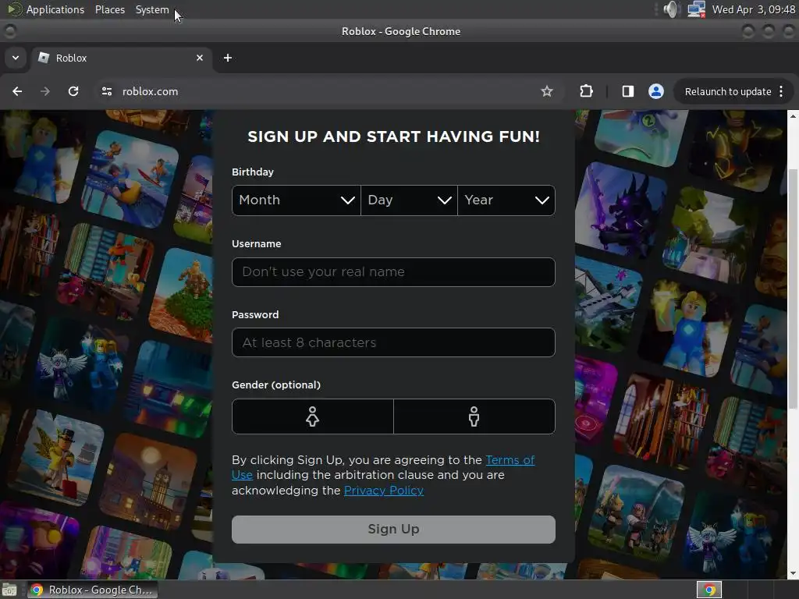Click the volume speaker icon in top panel
Image resolution: width=799 pixels, height=599 pixels.
672,9
